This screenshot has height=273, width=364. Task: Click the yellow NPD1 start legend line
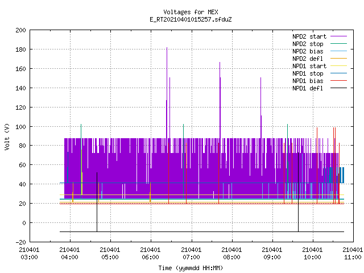[338, 66]
